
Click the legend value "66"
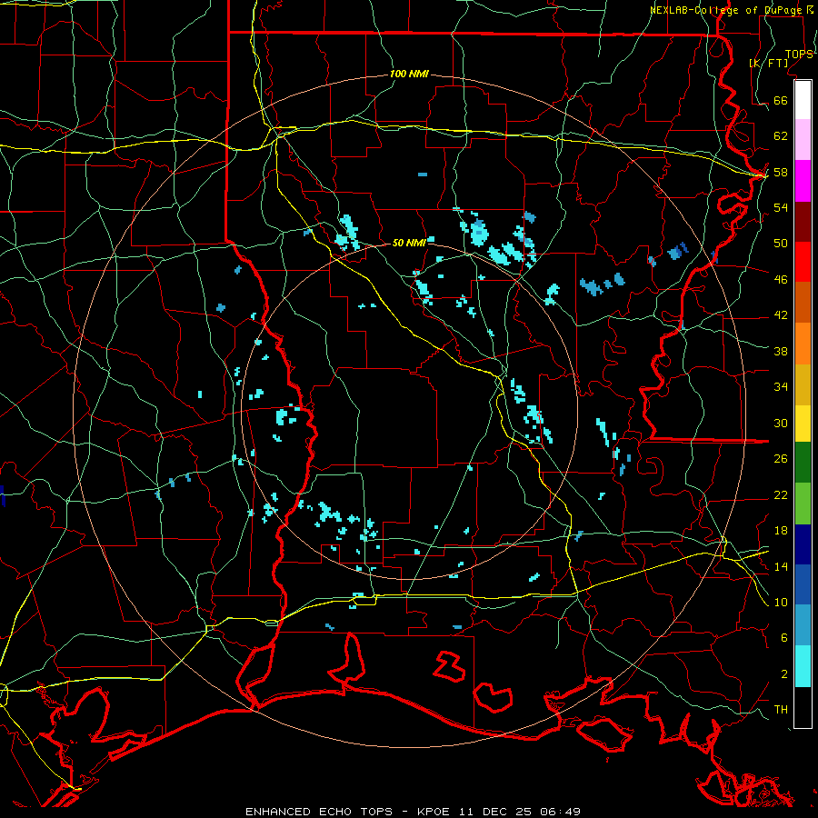[781, 100]
